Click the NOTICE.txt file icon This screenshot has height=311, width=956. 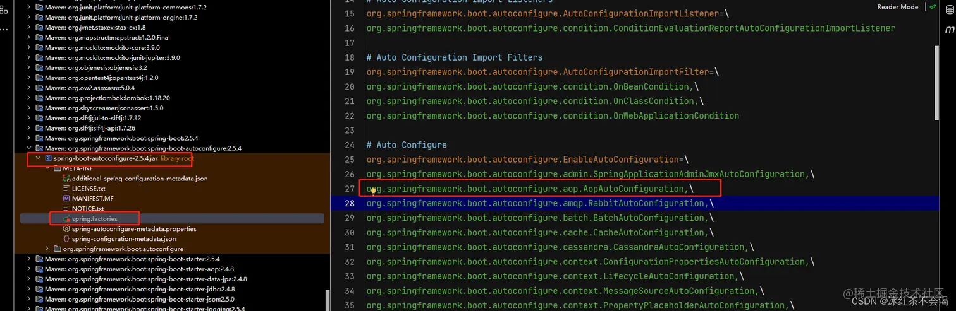(x=66, y=208)
